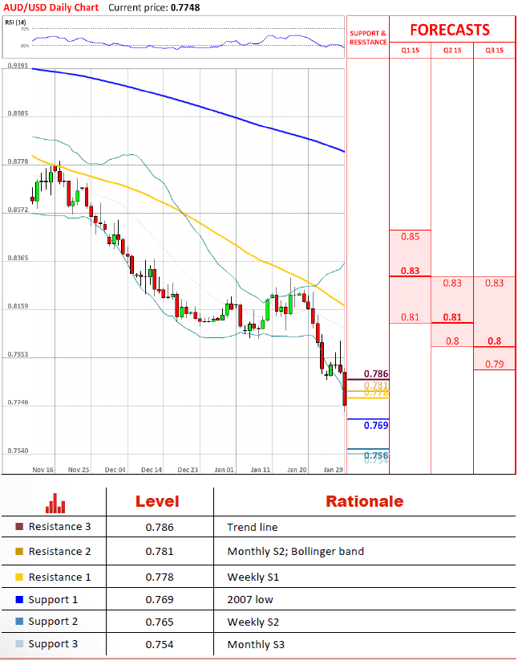518x661 pixels.
Task: Click the 'Jan 11' date axis label
Action: (261, 470)
